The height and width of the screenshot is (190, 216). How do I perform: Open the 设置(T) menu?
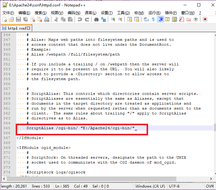107,13
